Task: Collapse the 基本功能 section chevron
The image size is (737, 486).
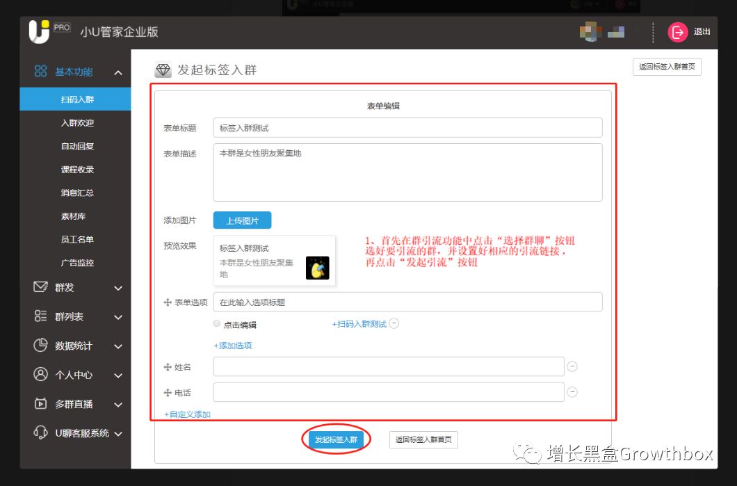Action: coord(118,72)
